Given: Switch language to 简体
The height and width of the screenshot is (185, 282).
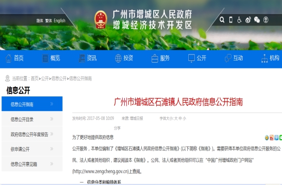Looking at the screenshot, I should (40, 21).
